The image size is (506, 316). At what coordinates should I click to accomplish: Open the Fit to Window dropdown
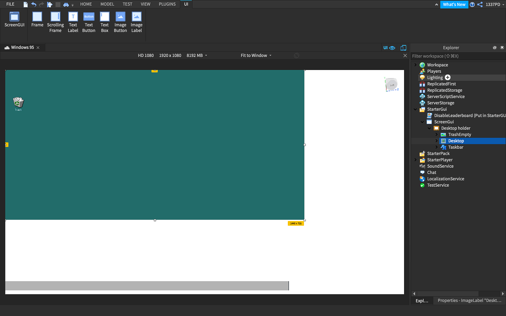point(256,55)
